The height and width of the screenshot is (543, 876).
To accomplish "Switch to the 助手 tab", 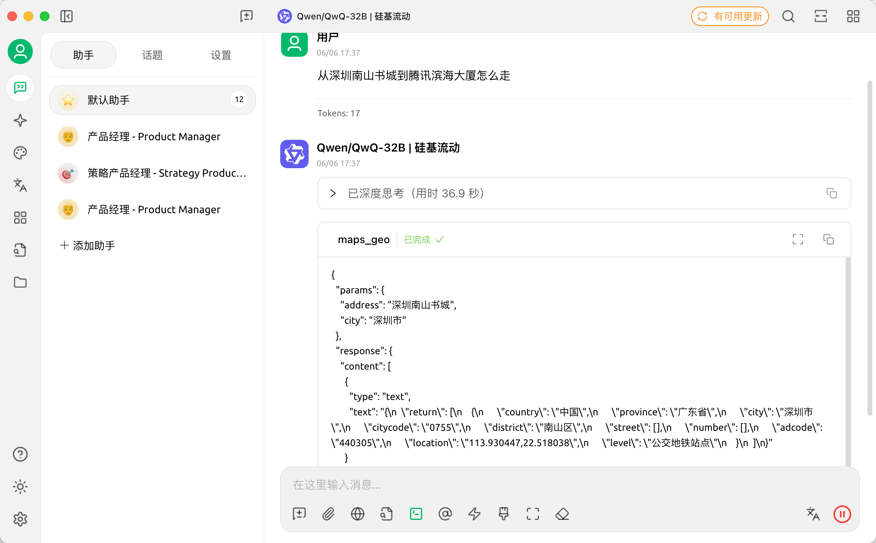I will [84, 55].
